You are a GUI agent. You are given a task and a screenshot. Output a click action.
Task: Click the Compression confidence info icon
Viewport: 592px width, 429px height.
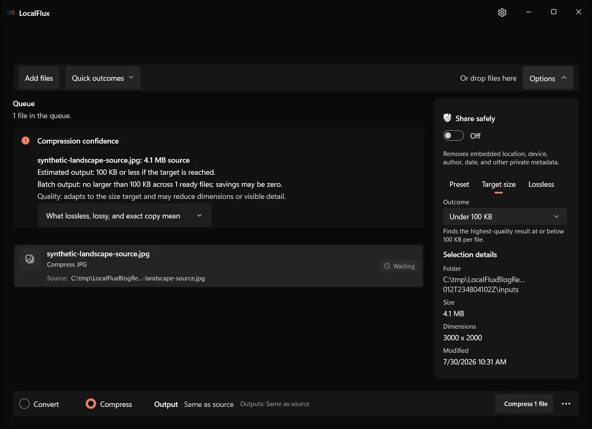coord(26,141)
